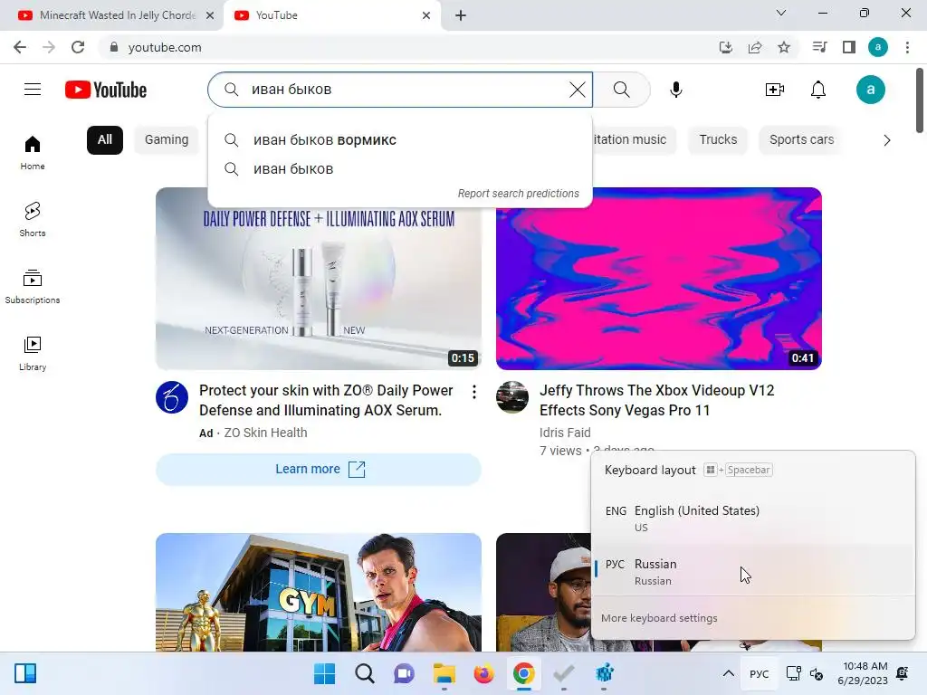
Task: Open the ZO Skin Health advertiser link
Action: [265, 433]
